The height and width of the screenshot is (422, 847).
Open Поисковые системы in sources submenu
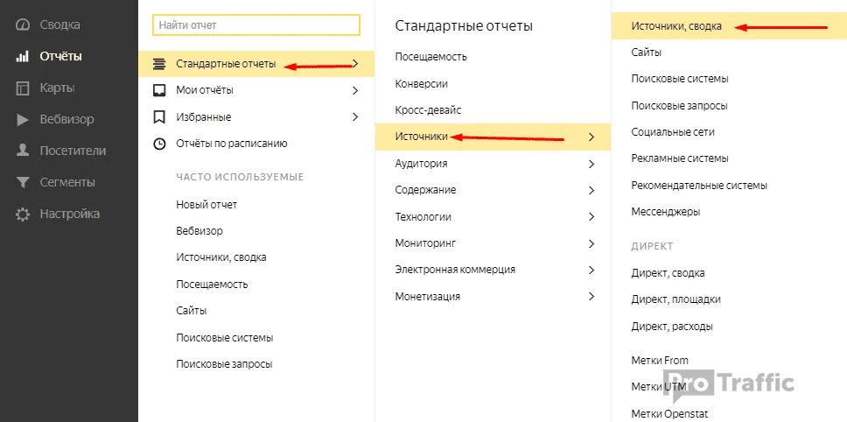pos(680,79)
